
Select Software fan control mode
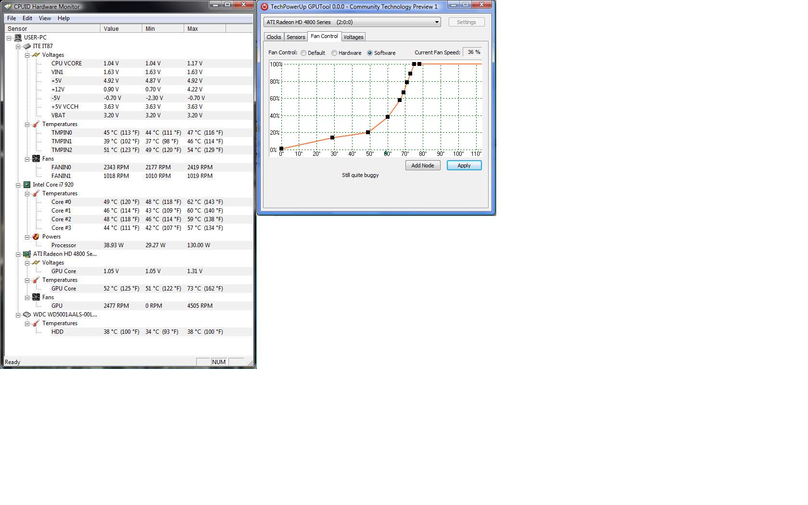(370, 53)
